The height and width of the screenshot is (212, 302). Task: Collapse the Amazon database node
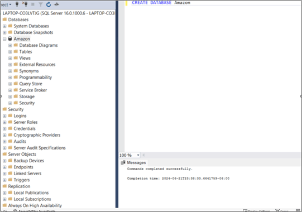(x=4, y=39)
